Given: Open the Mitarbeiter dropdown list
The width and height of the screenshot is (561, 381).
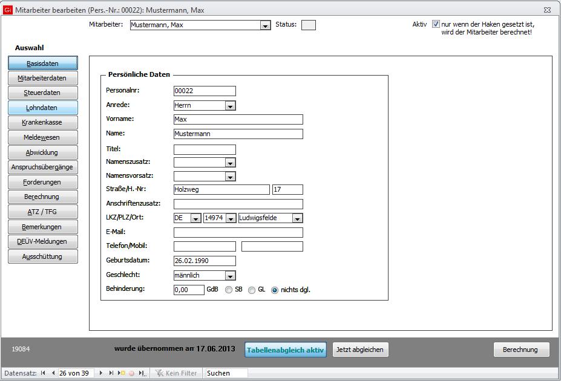Looking at the screenshot, I should 265,25.
